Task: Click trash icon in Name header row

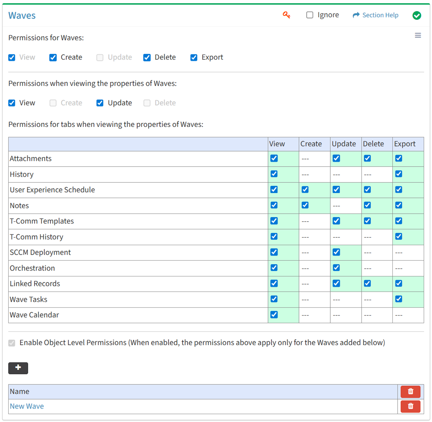Action: (x=410, y=392)
